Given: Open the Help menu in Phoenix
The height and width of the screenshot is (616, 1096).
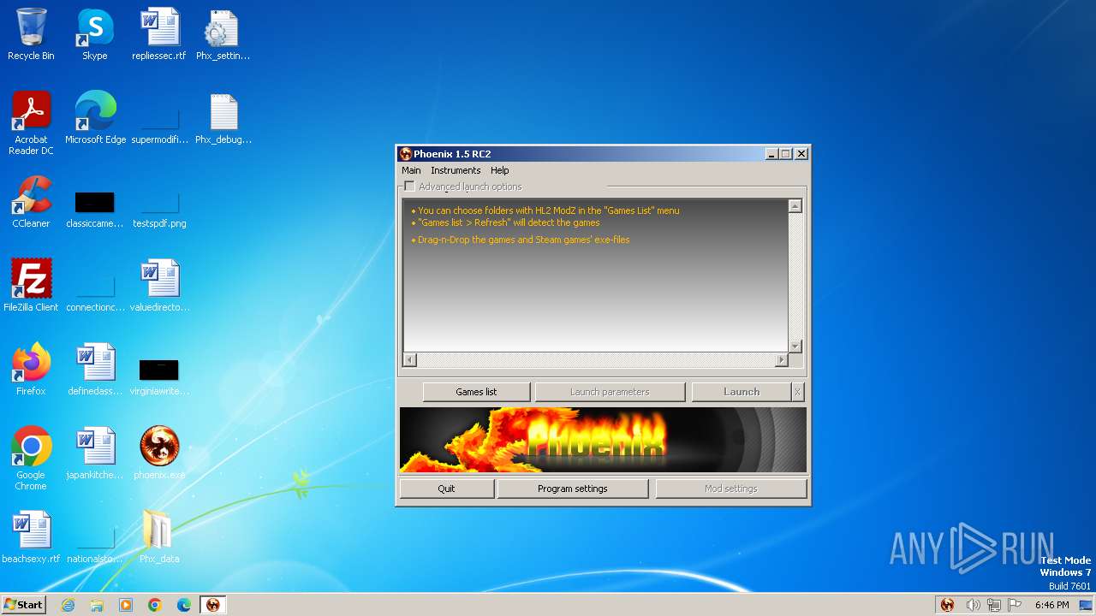Looking at the screenshot, I should (500, 170).
